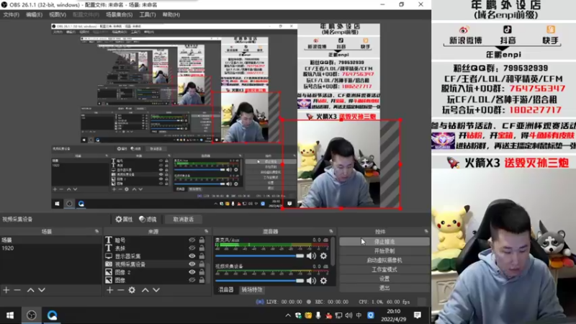Open the system tray volume icon
This screenshot has height=324, width=576.
tap(348, 315)
